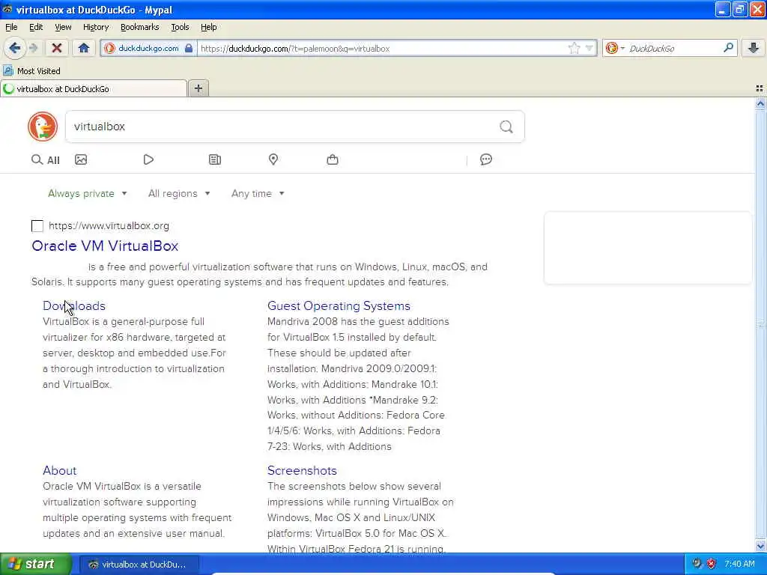Expand the Any time filter dropdown
This screenshot has width=767, height=575.
258,194
